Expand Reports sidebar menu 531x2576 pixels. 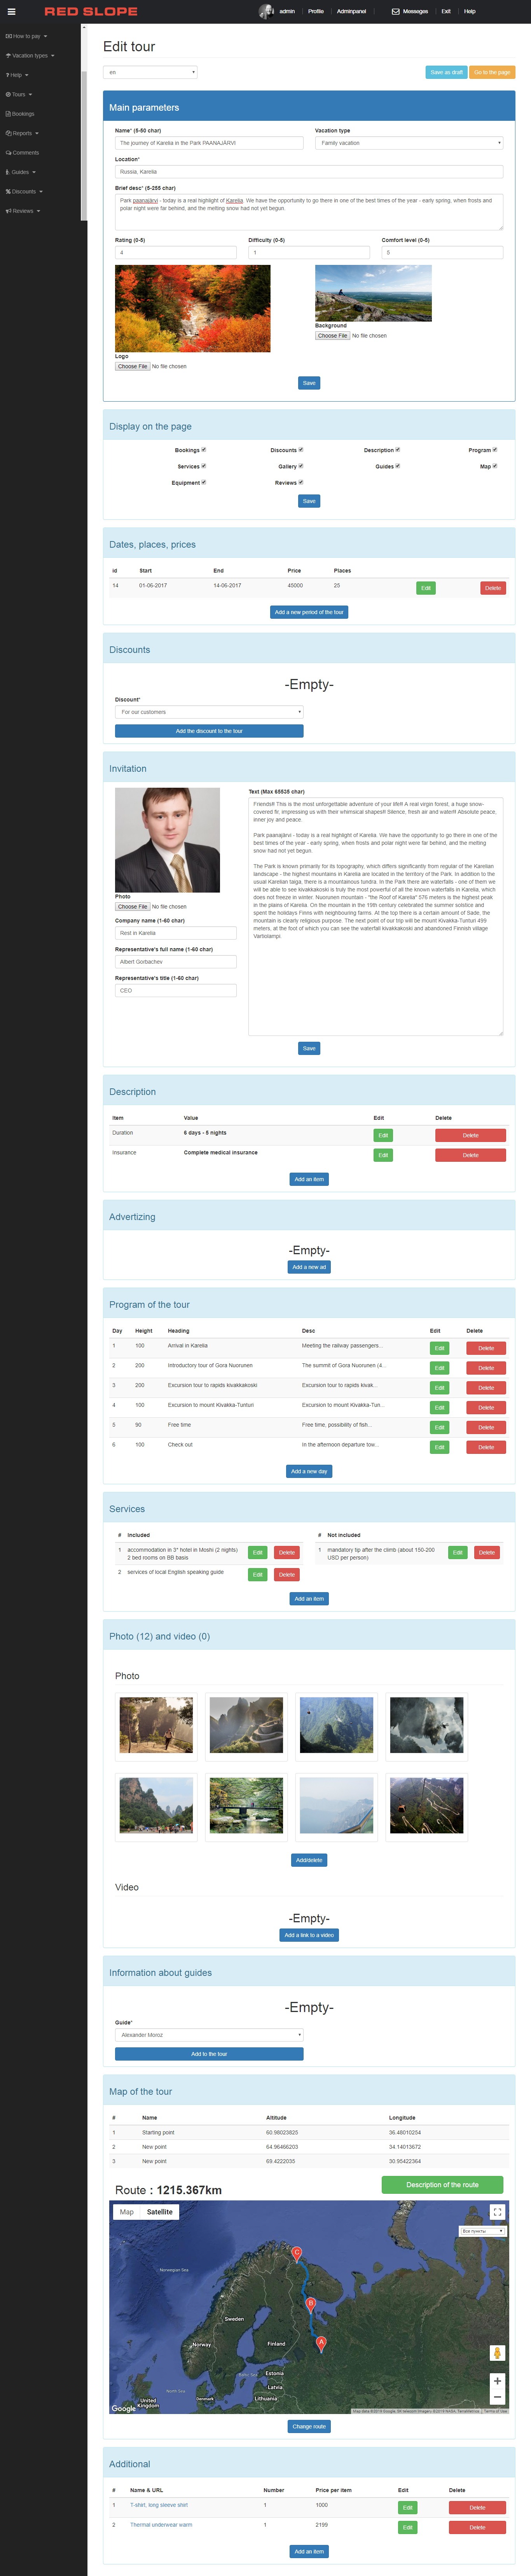tap(22, 133)
